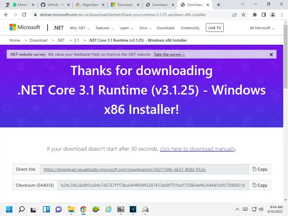Click here to download manually link

(x=198, y=149)
